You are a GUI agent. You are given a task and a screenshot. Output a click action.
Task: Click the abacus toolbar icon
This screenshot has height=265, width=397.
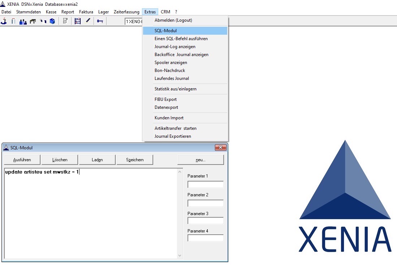pyautogui.click(x=77, y=21)
